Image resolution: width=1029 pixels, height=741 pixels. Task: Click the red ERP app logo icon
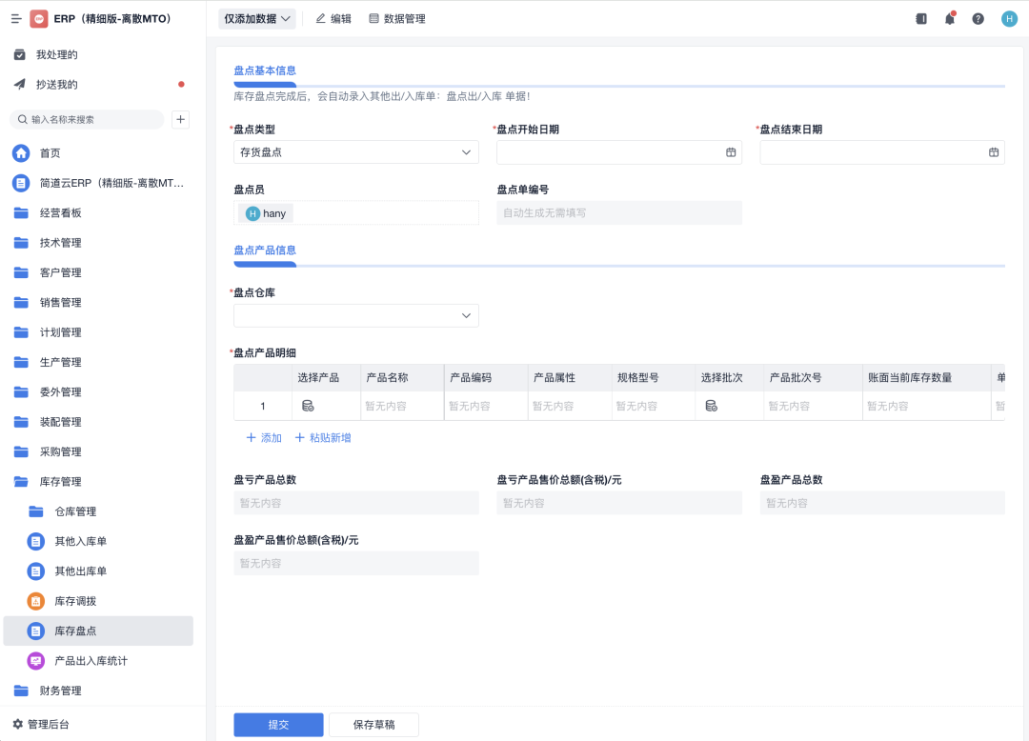coord(39,19)
